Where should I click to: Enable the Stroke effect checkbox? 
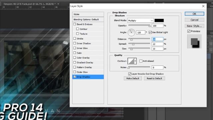pyautogui.click(x=75, y=39)
